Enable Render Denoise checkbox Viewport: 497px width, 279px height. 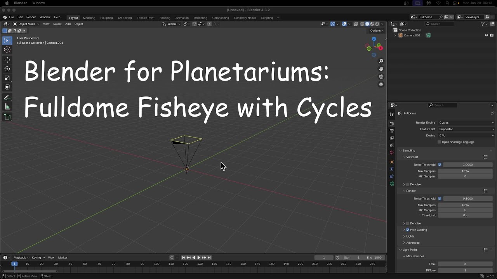coord(407,223)
